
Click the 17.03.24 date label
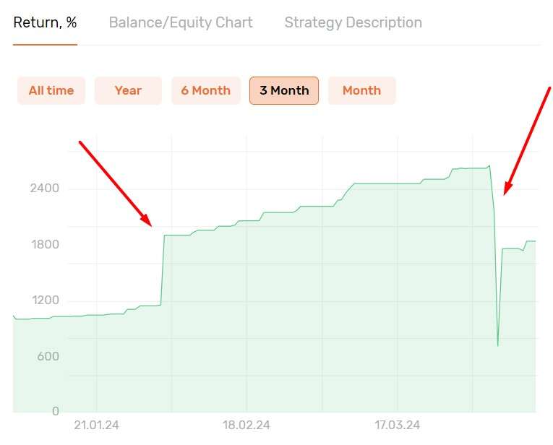tap(397, 425)
